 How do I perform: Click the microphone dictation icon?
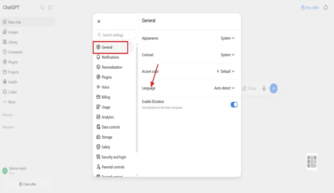coord(264,89)
